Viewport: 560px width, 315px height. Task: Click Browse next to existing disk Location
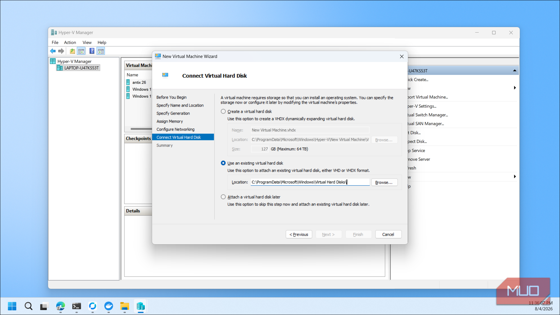pyautogui.click(x=384, y=182)
